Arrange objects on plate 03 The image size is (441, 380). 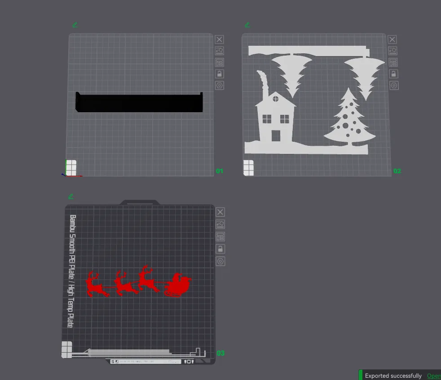click(x=220, y=236)
